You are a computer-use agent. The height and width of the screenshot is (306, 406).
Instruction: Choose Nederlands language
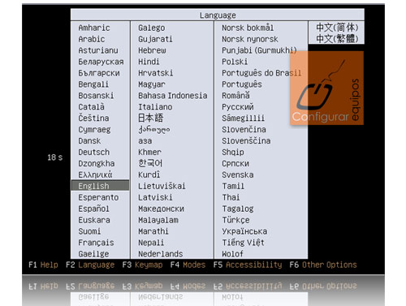coord(161,254)
